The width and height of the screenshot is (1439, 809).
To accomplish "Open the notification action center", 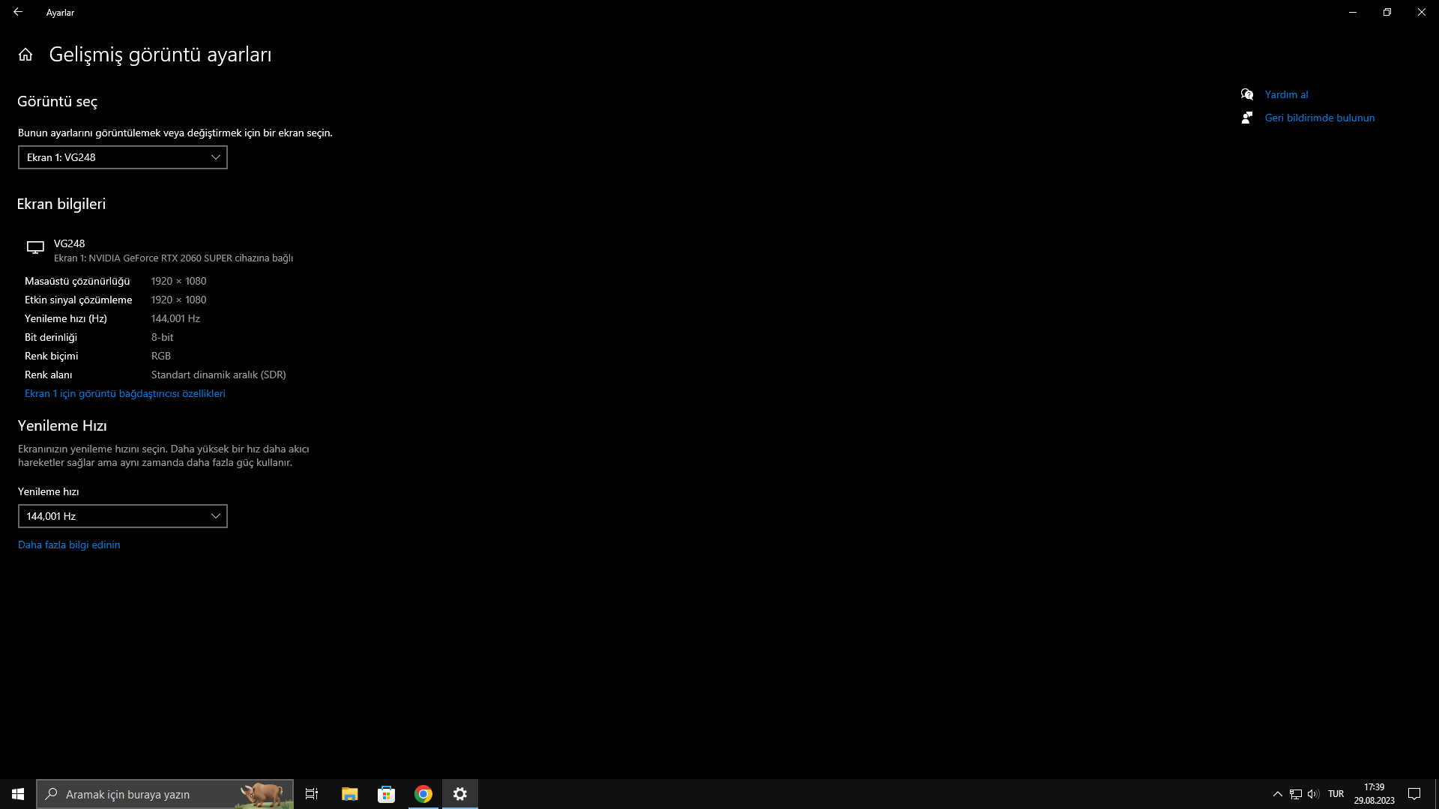I will 1414,794.
